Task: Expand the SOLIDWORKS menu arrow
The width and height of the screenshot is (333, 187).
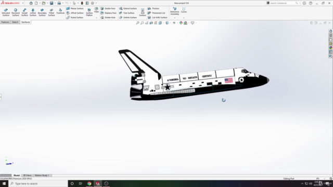Action: click(23, 3)
